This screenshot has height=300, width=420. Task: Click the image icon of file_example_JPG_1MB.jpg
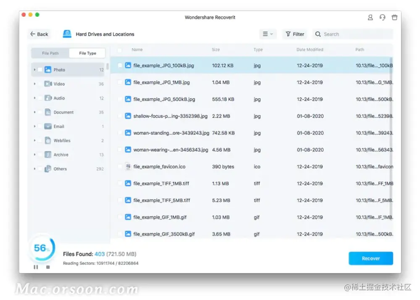(128, 82)
